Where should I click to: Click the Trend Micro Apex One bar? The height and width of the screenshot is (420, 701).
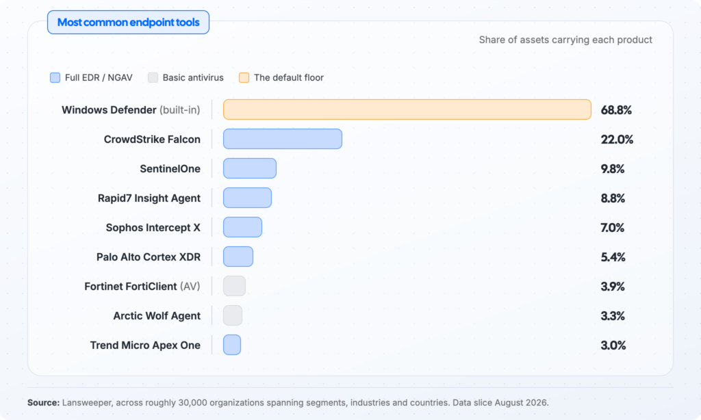click(232, 345)
